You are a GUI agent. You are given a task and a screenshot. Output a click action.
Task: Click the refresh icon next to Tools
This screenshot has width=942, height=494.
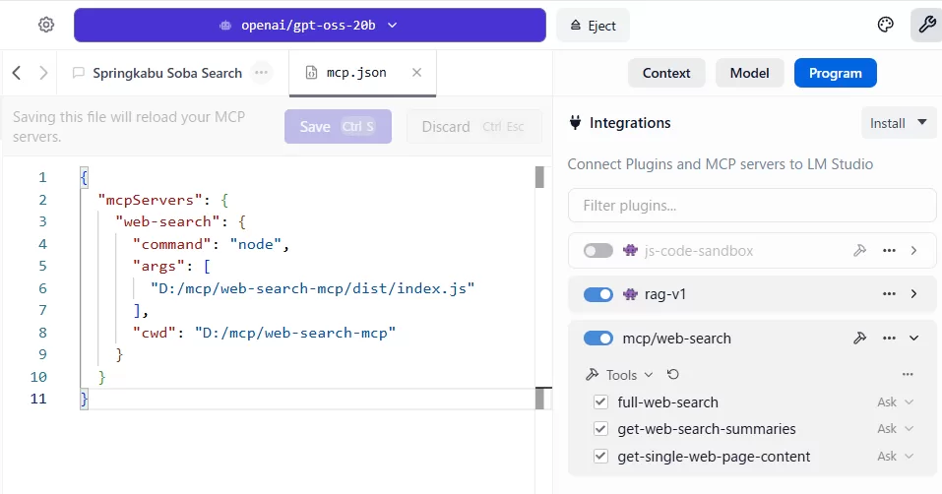[673, 375]
